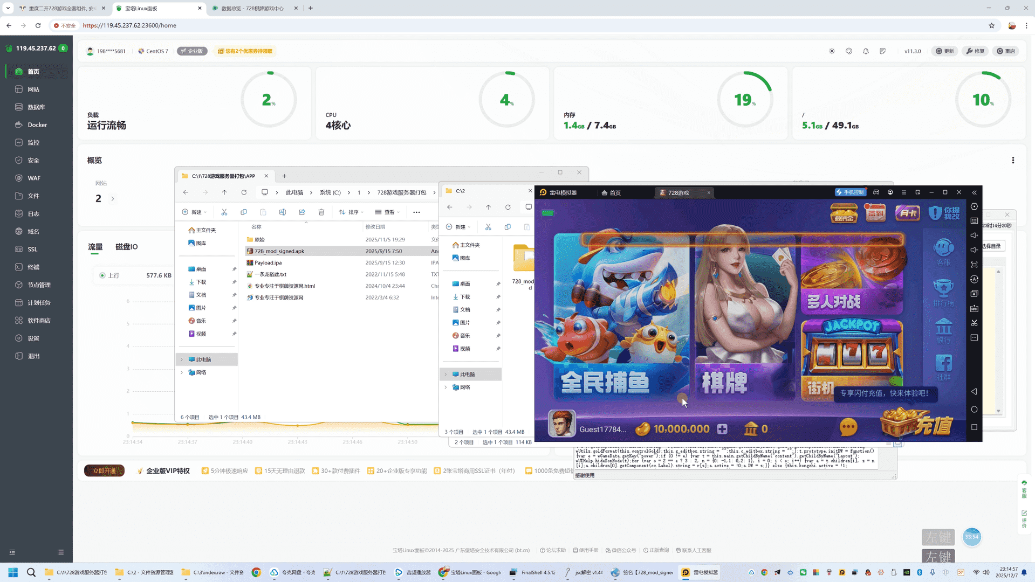Open the 排序 sort dropdown
The height and width of the screenshot is (582, 1035).
[x=351, y=212]
